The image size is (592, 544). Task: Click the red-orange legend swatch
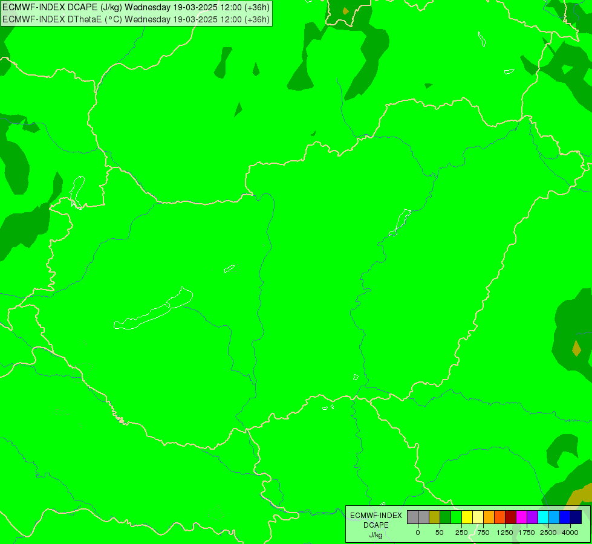click(500, 517)
